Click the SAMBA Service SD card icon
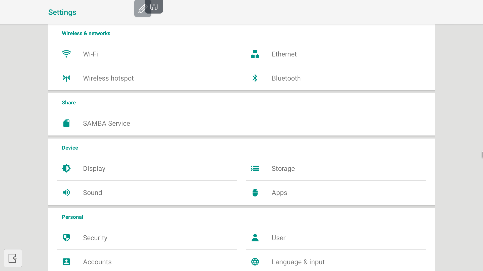Screen dimensions: 483x271 point(66,123)
